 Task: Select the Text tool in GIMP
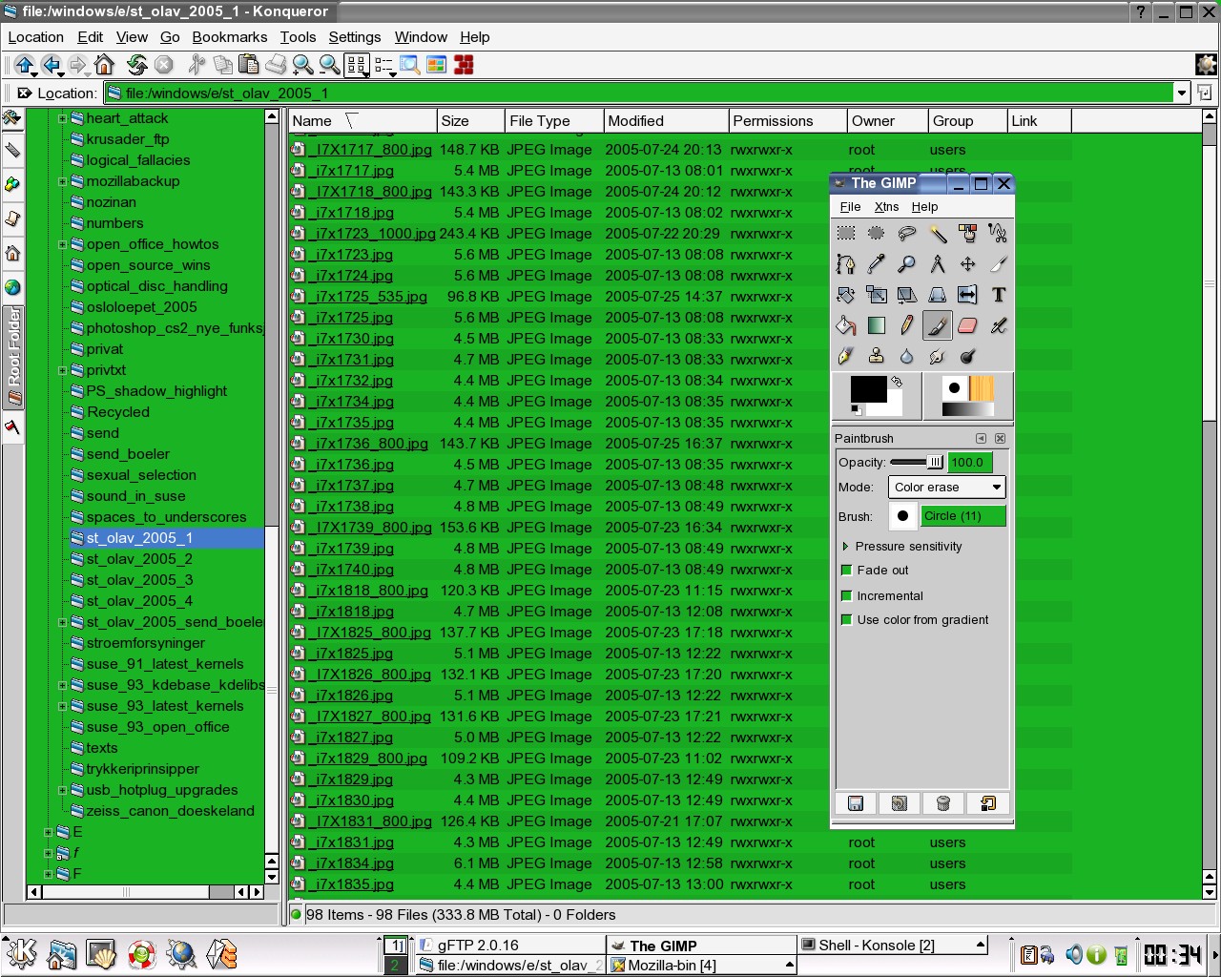(x=998, y=295)
